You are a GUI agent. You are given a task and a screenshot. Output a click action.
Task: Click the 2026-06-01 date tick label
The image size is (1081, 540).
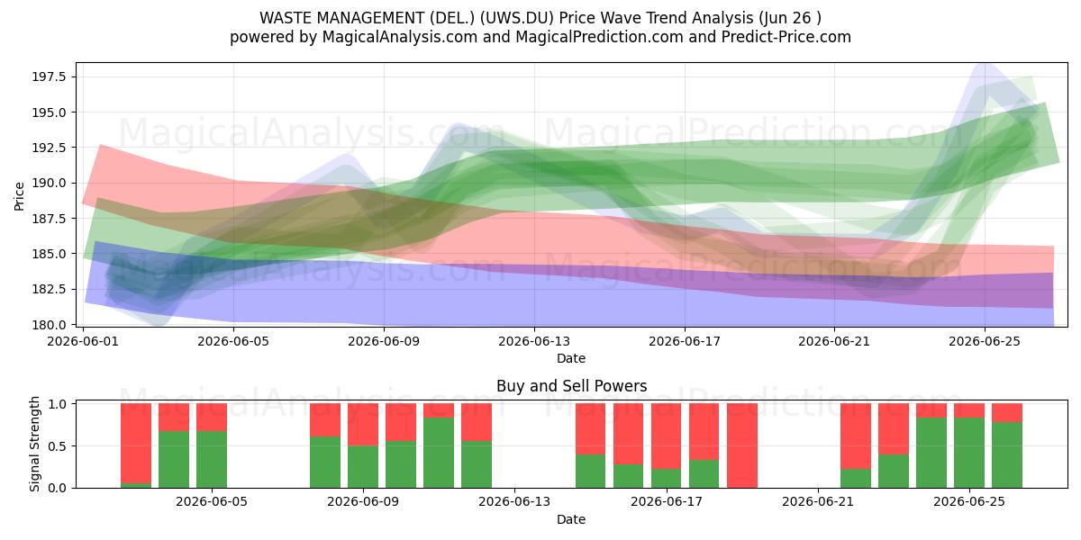coord(84,342)
